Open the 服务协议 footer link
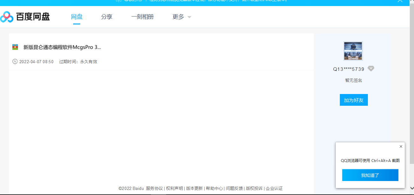Screen dimensions: 414x195 [154, 188]
